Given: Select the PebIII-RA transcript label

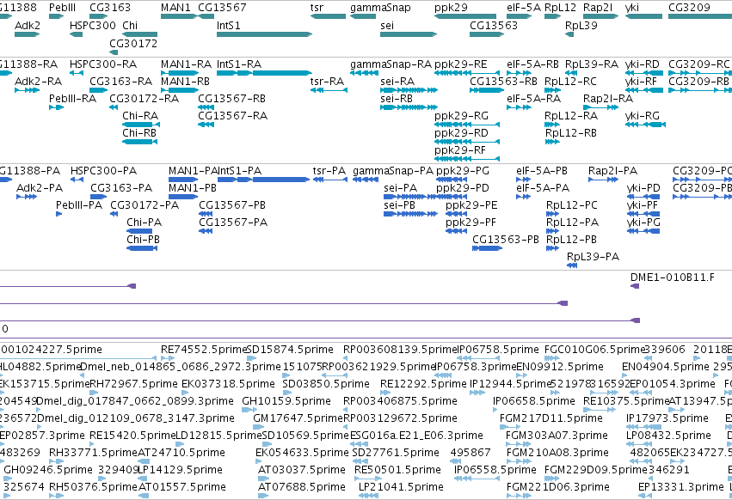Looking at the screenshot, I should 72,99.
